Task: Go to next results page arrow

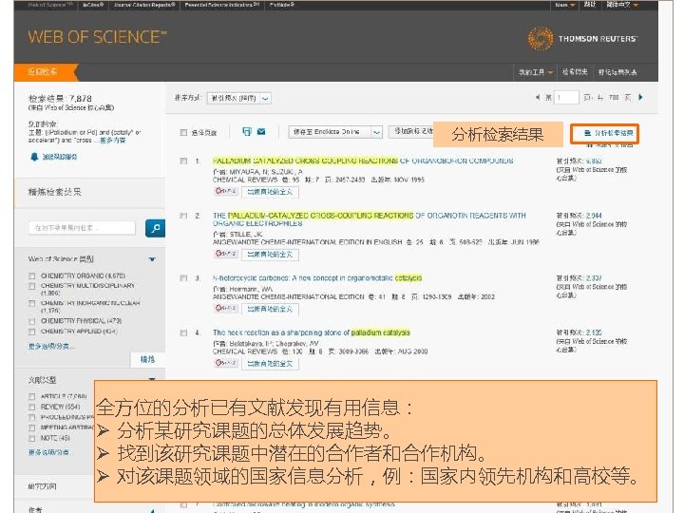Action: [x=640, y=97]
